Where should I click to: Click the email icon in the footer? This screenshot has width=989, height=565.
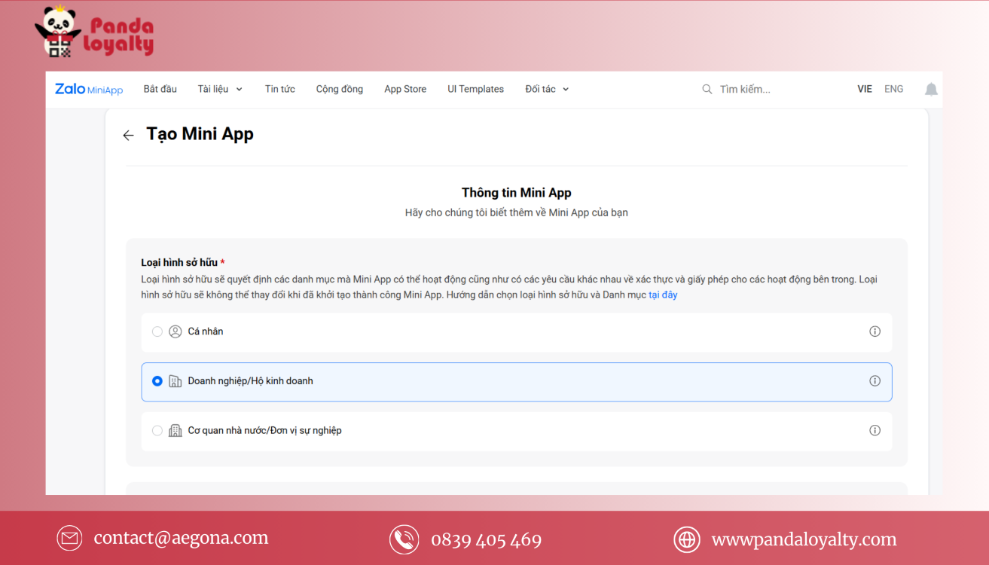click(x=69, y=538)
